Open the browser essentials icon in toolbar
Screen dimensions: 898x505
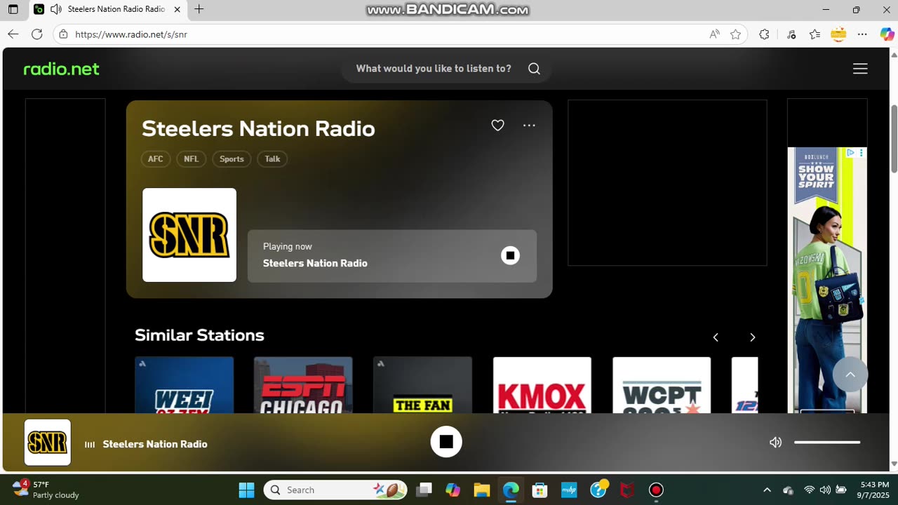click(x=791, y=34)
